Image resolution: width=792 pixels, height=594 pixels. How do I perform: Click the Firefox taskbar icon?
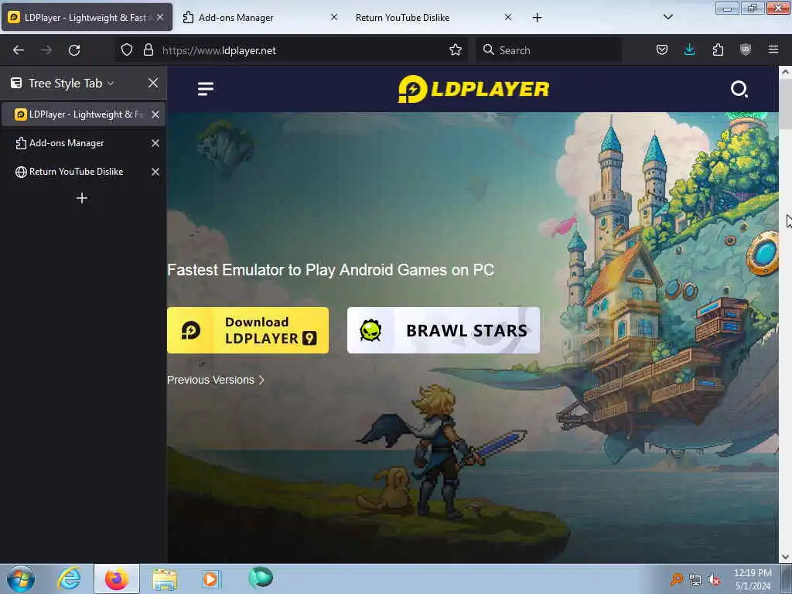pos(116,579)
